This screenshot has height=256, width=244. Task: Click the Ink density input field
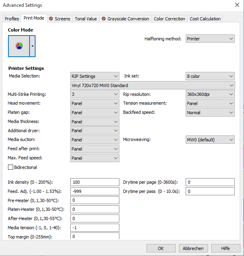click(x=95, y=182)
